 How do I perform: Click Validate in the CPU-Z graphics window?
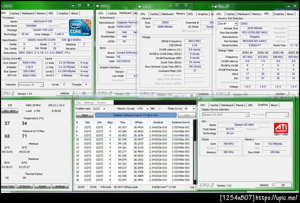tap(264, 185)
